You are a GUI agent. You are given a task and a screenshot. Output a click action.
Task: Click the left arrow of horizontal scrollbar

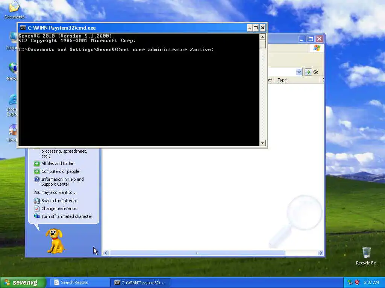coord(106,253)
